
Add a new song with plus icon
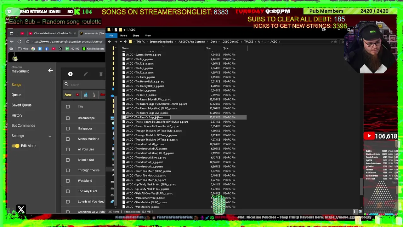70,74
